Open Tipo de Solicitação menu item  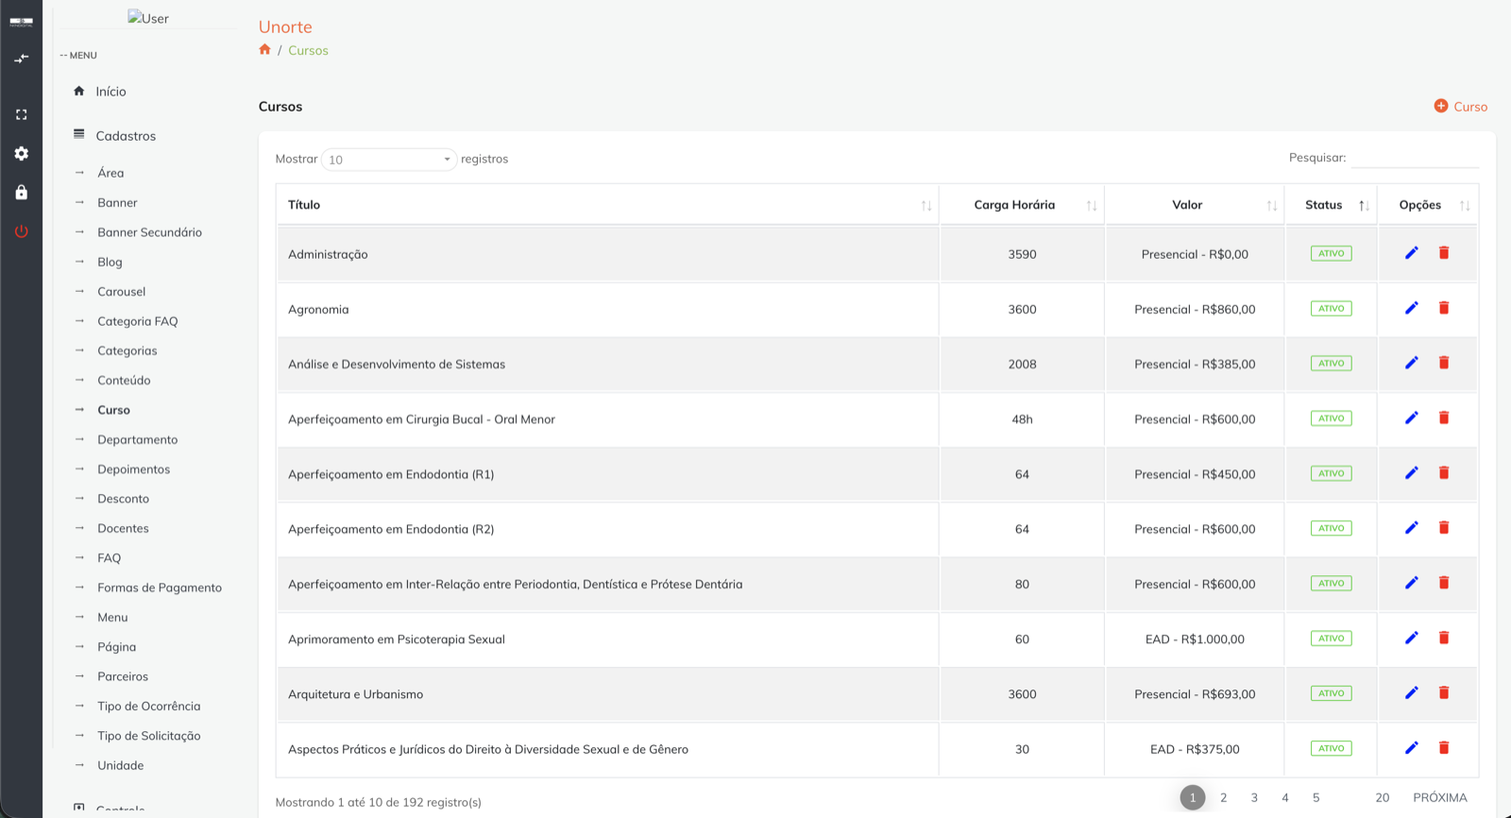(149, 736)
